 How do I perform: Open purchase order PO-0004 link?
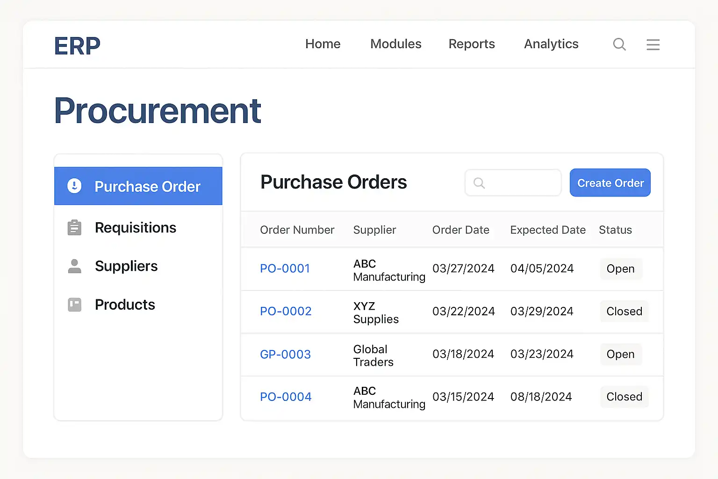(x=286, y=397)
